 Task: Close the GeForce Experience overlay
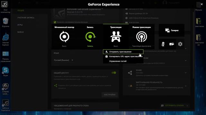pyautogui.click(x=202, y=4)
